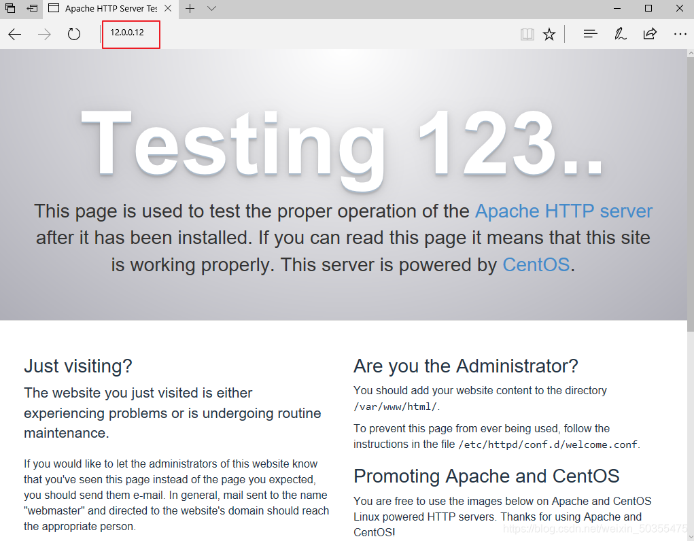Minimize the browser window
The width and height of the screenshot is (694, 541).
(617, 8)
